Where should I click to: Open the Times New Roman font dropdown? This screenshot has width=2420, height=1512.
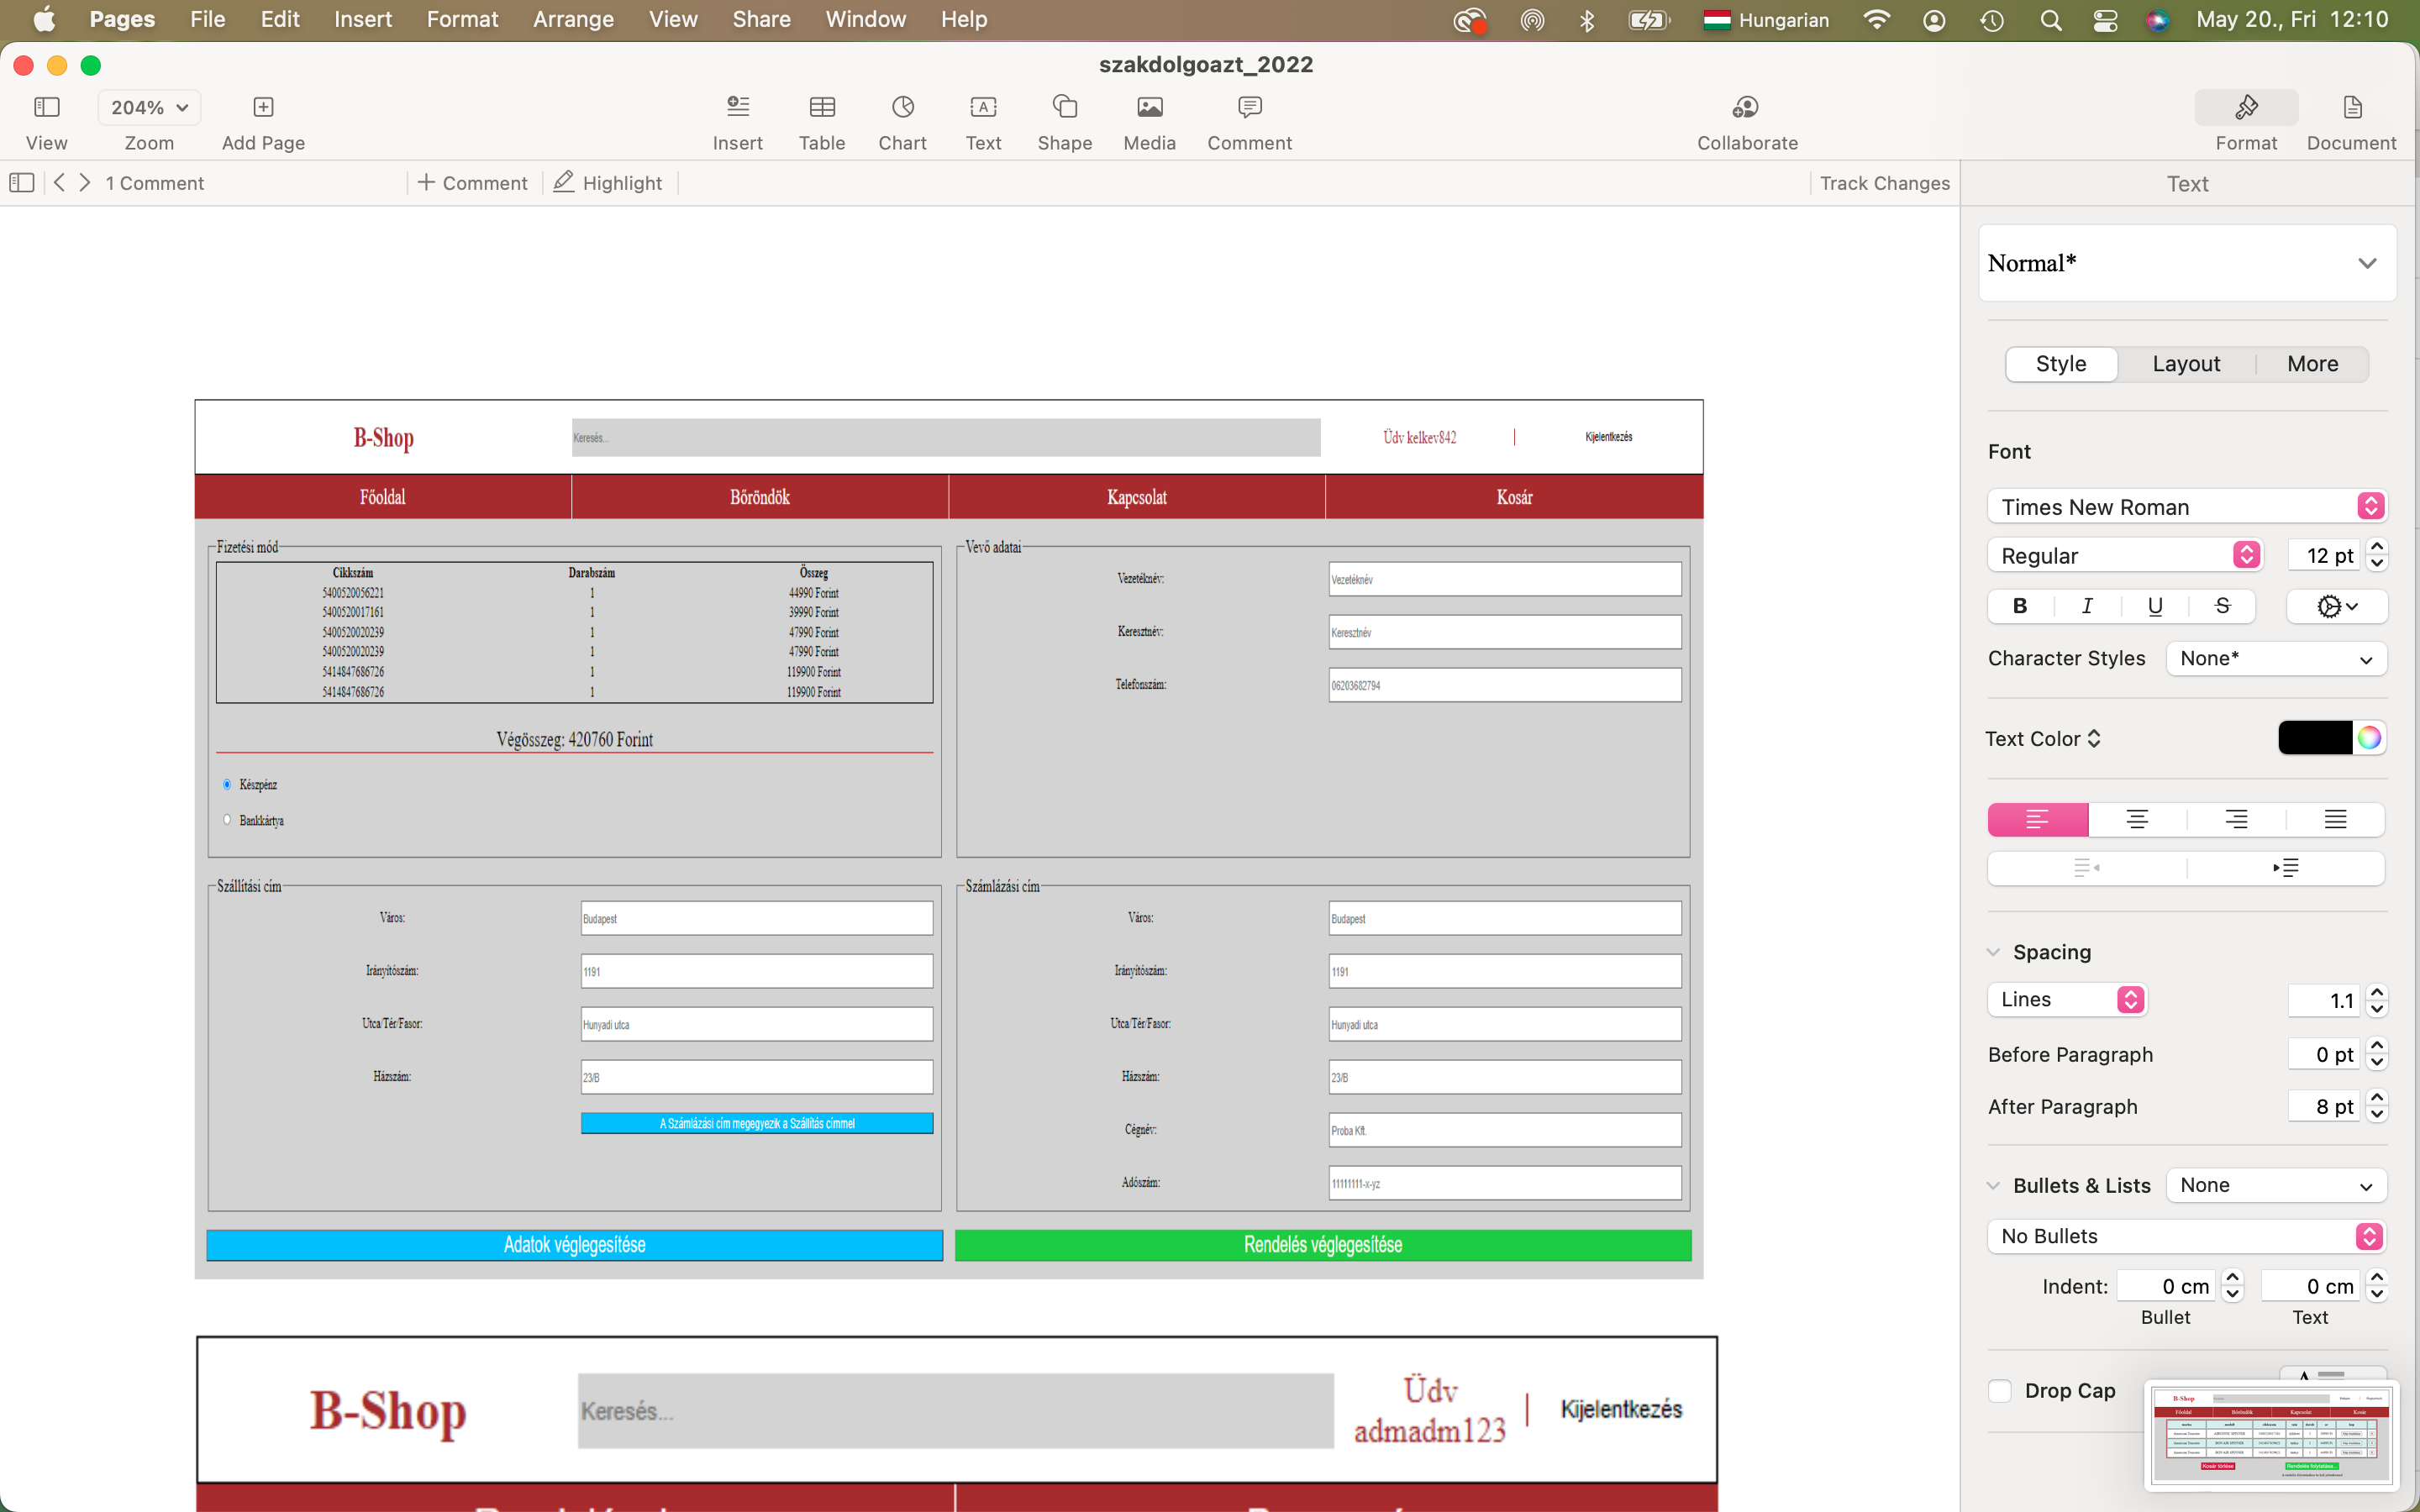[x=2187, y=507]
